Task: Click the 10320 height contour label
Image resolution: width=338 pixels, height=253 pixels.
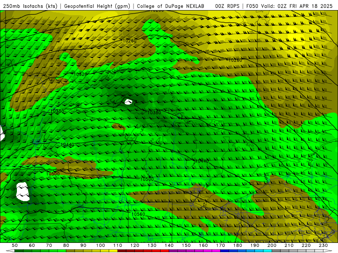Action: [80, 74]
